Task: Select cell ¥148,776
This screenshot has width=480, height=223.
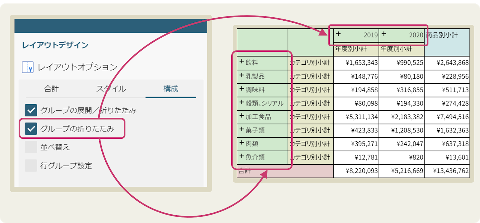Action: click(356, 77)
